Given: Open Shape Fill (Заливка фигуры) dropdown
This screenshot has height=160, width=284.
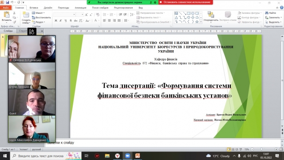Looking at the screenshot, I should tap(250, 13).
